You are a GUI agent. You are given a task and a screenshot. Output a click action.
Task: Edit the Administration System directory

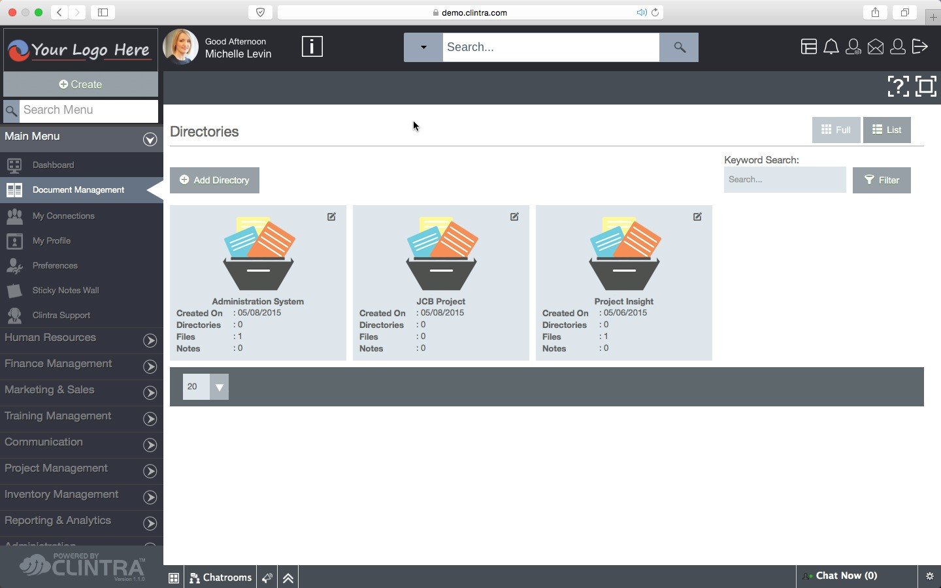click(x=331, y=216)
